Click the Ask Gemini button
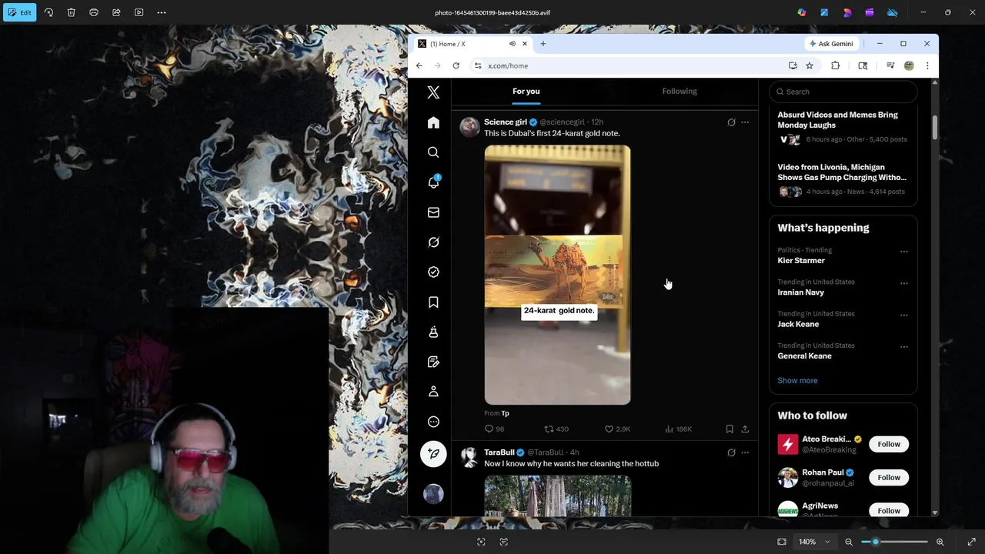The height and width of the screenshot is (554, 985). click(831, 44)
